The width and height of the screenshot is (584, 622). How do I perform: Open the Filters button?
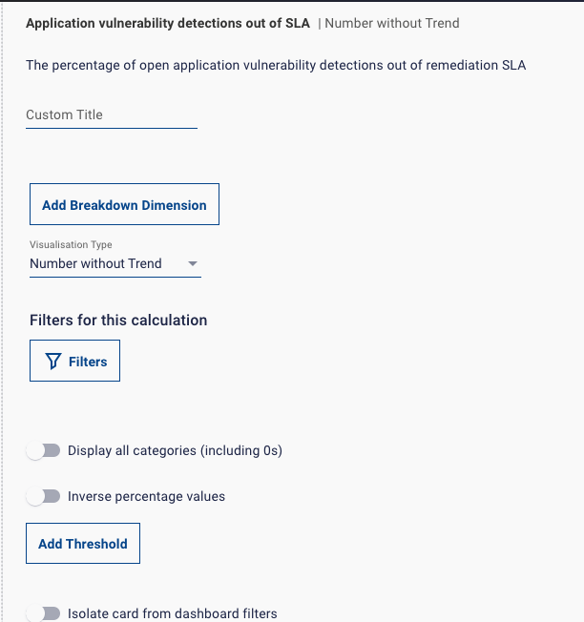pos(74,361)
